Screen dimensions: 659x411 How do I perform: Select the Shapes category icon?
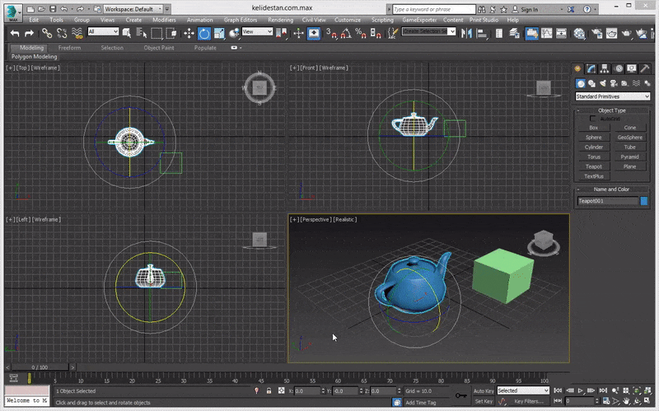click(x=591, y=84)
